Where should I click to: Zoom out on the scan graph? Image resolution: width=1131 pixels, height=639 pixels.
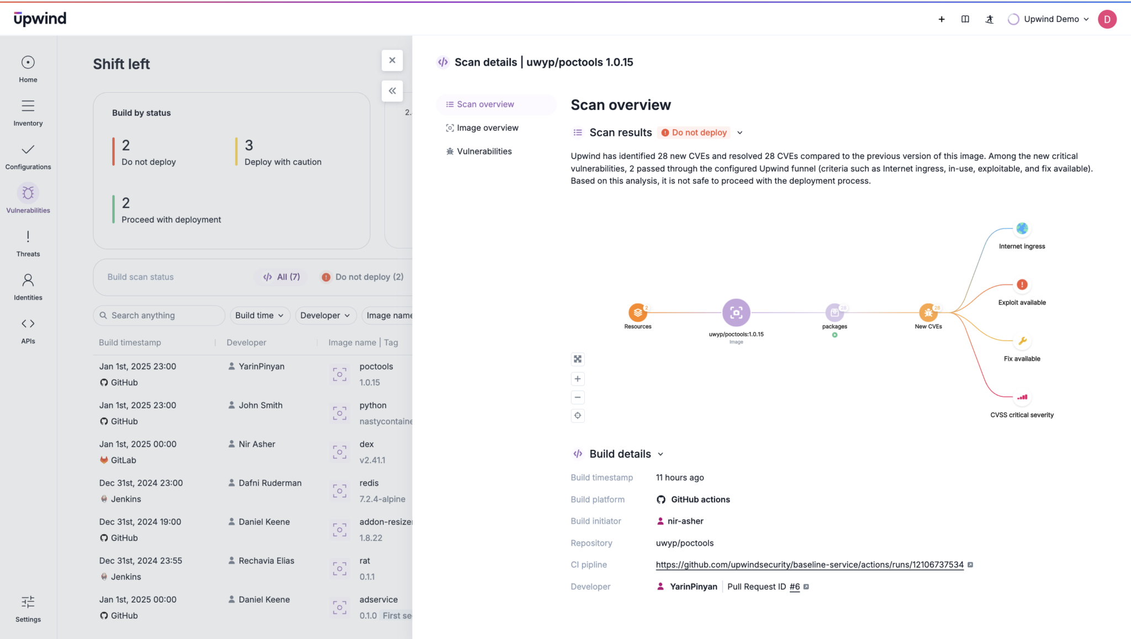point(578,397)
